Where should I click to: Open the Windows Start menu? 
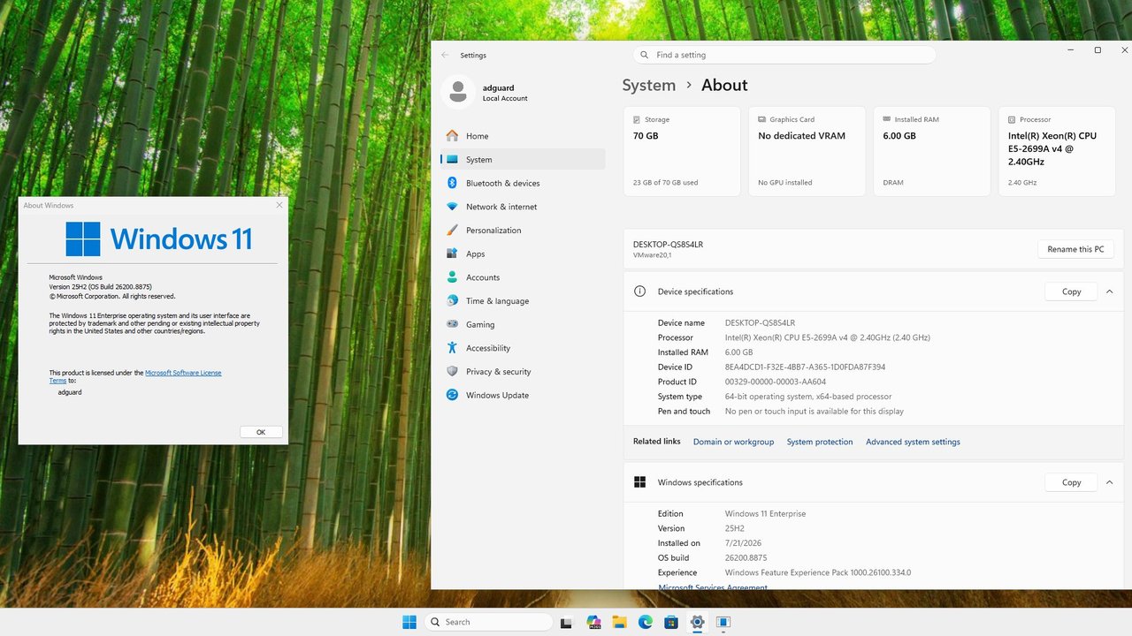[409, 622]
